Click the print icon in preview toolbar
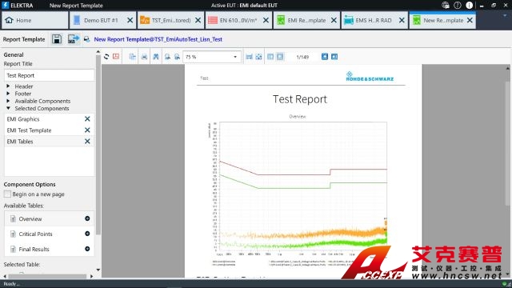The width and height of the screenshot is (512, 288). point(144,57)
